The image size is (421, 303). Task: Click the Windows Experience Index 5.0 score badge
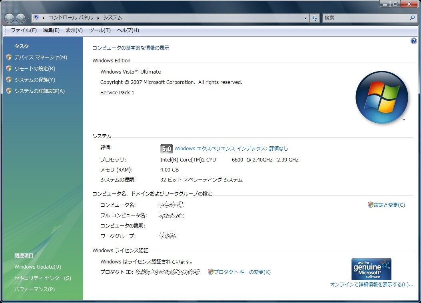166,149
